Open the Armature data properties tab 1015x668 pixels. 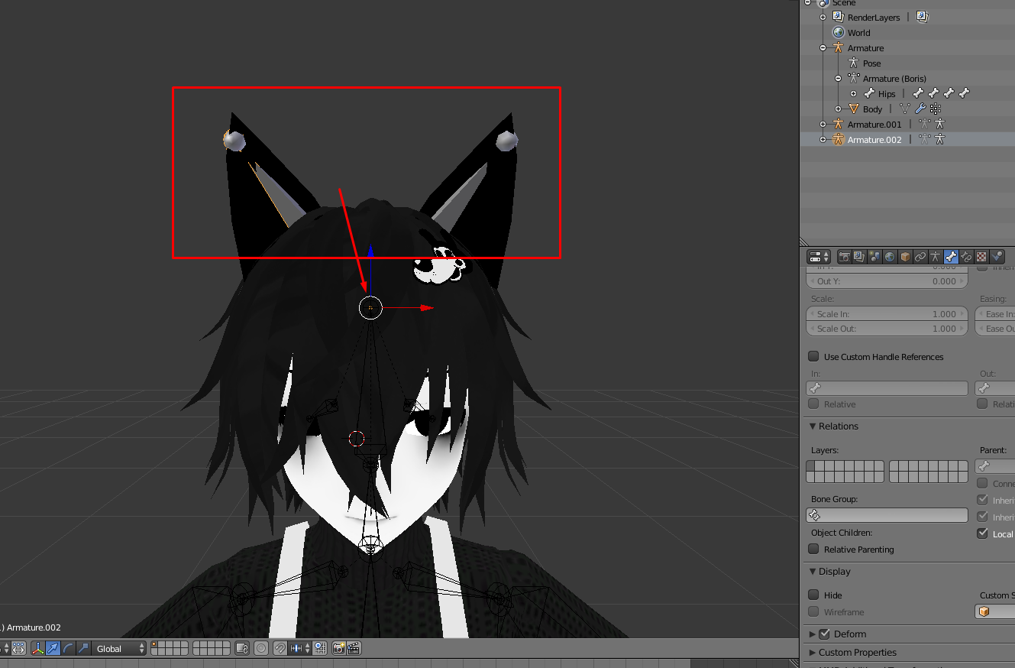click(936, 257)
